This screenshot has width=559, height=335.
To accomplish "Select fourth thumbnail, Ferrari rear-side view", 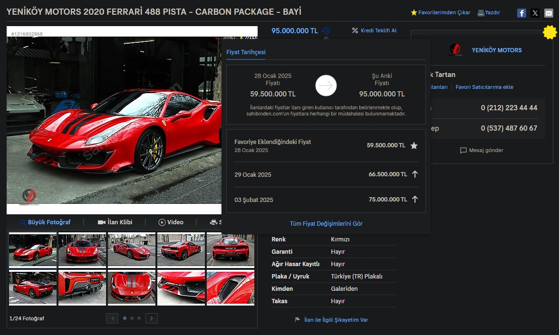I will (181, 249).
